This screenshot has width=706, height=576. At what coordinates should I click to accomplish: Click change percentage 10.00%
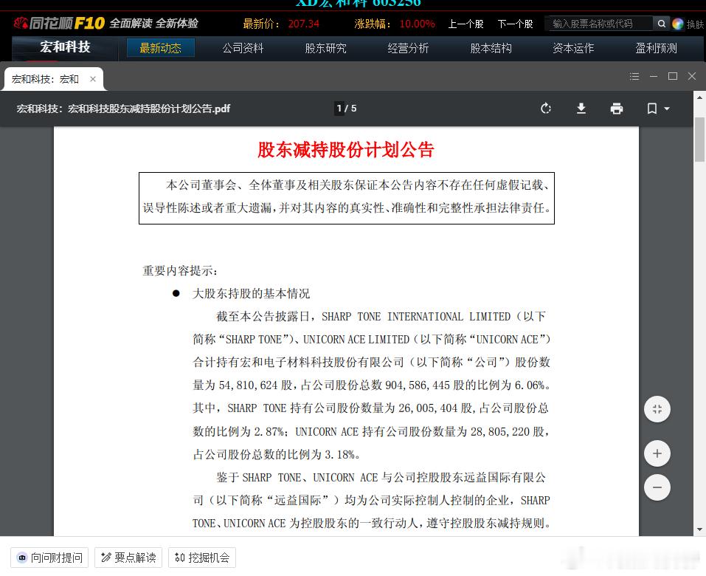[417, 24]
